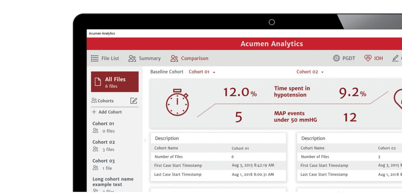Click the File List hamburger icon

point(95,58)
